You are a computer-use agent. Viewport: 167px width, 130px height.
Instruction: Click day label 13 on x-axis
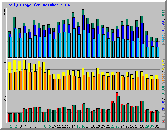coord(68,126)
